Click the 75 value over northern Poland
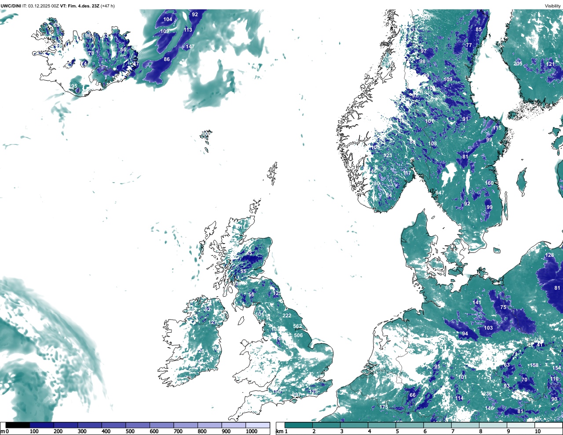This screenshot has height=435, width=563. pos(503,307)
